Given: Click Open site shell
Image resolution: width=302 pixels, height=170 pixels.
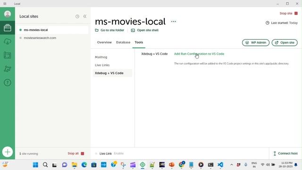Looking at the screenshot, I should [145, 30].
